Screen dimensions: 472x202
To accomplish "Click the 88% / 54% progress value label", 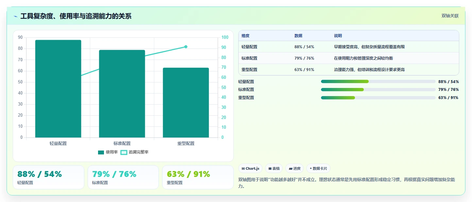I will tap(448, 81).
